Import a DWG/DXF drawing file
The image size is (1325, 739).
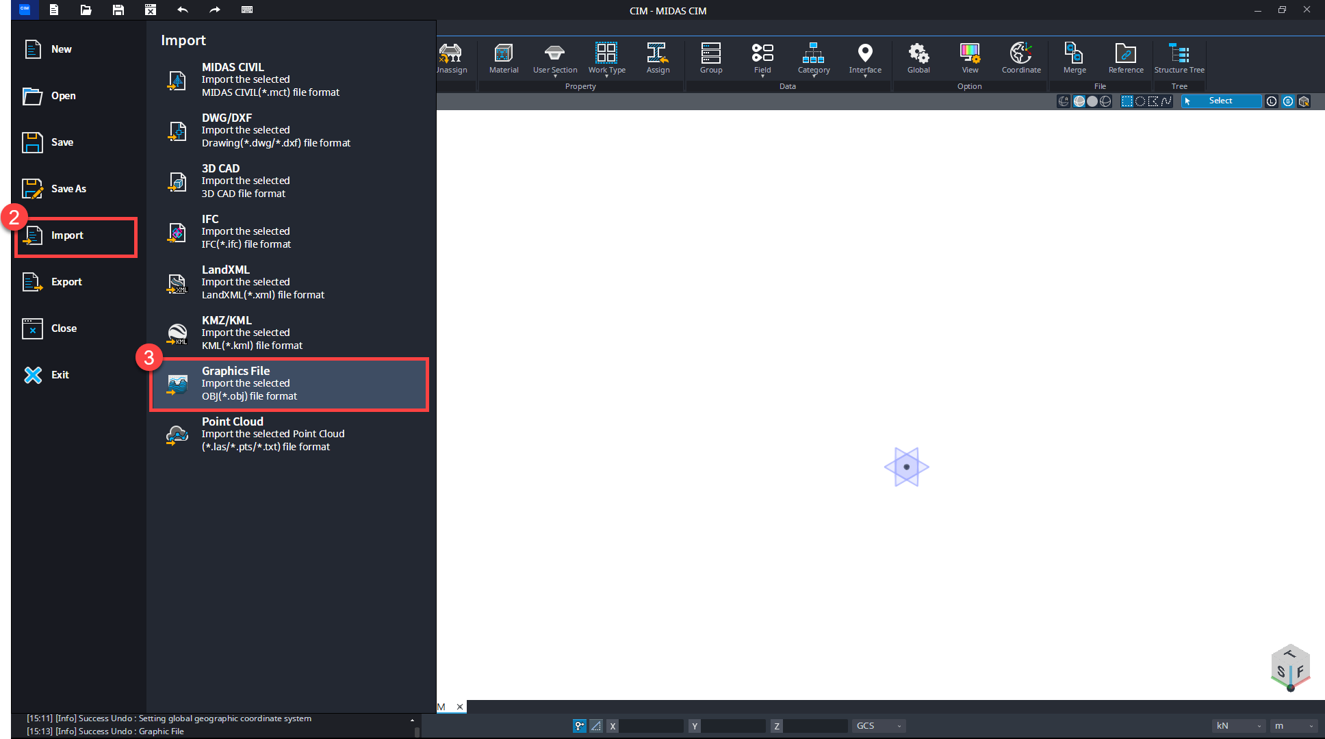coord(290,130)
